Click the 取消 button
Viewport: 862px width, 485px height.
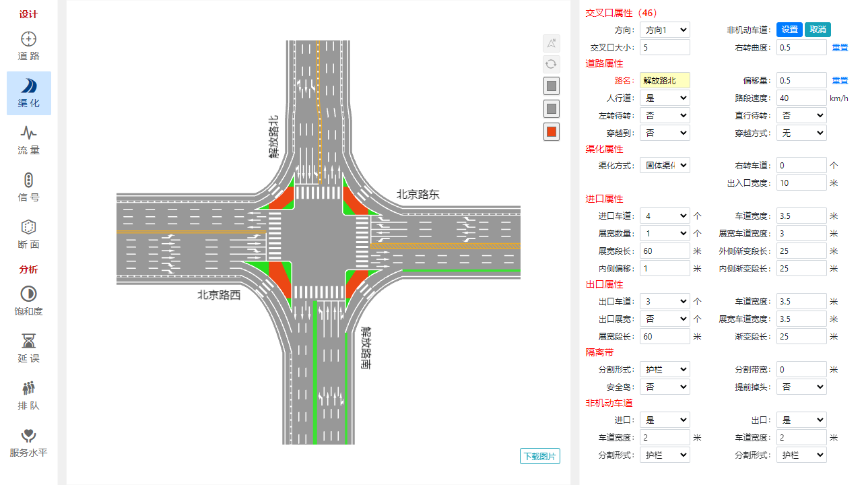pos(818,30)
